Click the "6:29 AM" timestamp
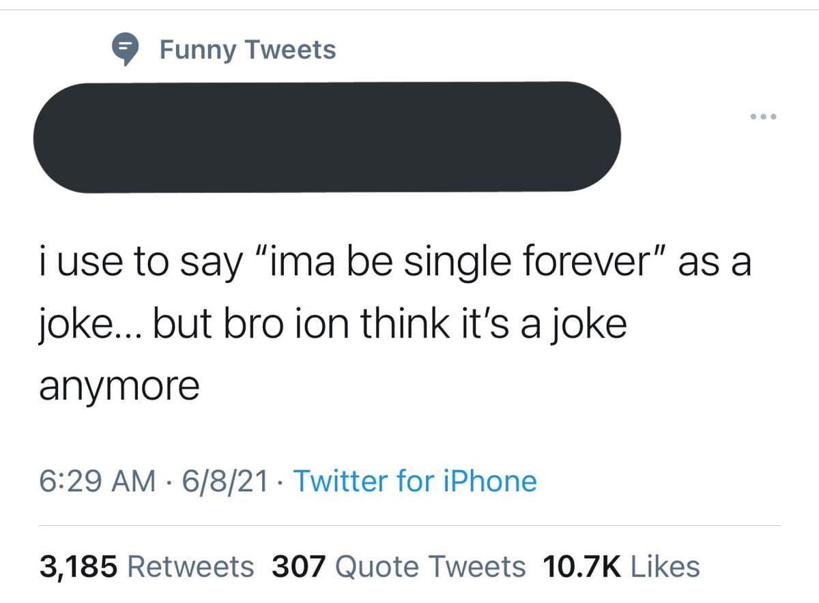Image resolution: width=819 pixels, height=603 pixels. tap(95, 481)
